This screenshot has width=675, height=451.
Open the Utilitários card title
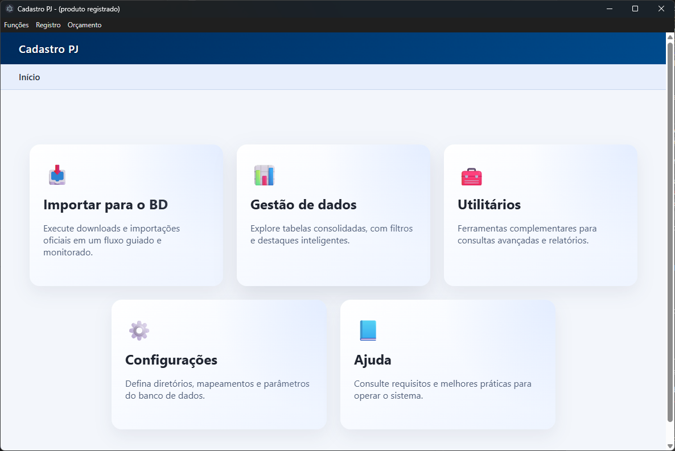click(x=489, y=205)
